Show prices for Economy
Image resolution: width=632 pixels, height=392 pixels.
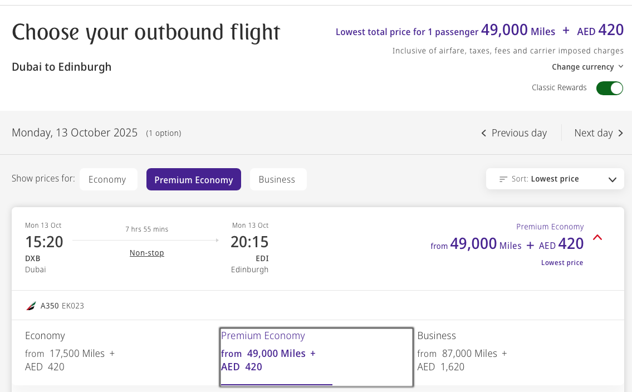click(107, 179)
